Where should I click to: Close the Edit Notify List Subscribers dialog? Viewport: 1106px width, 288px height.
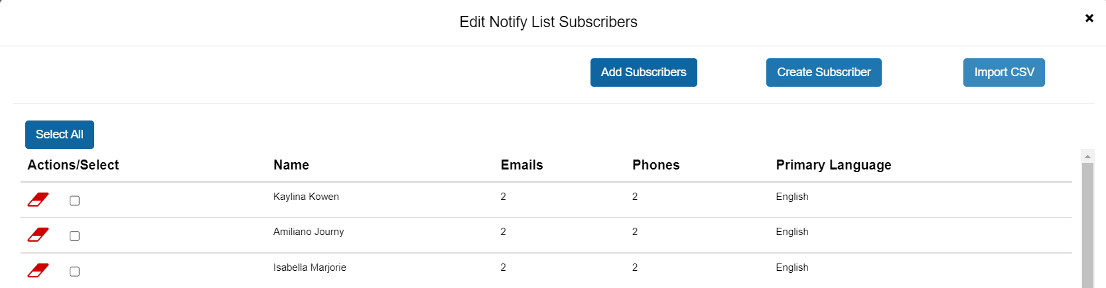[x=1089, y=19]
